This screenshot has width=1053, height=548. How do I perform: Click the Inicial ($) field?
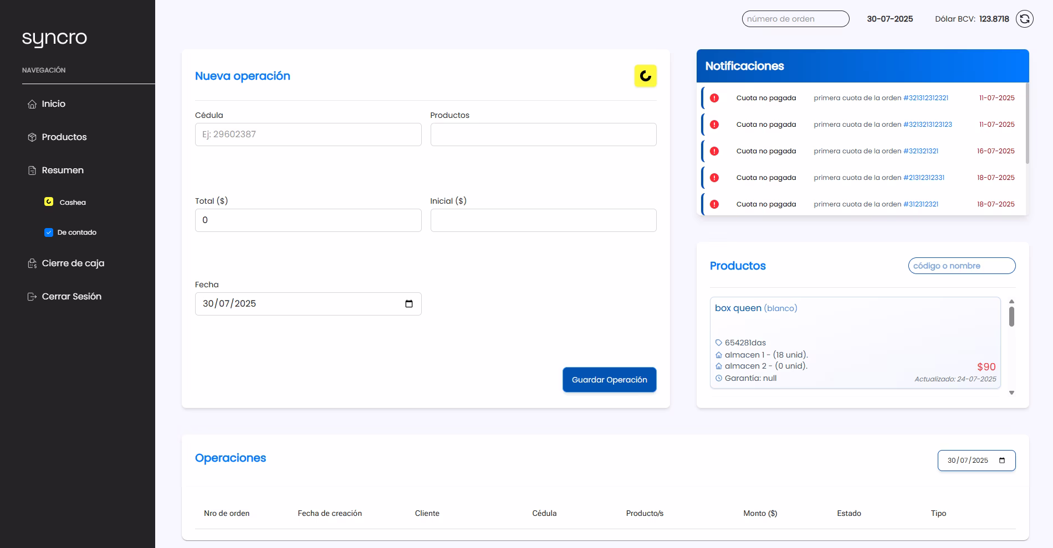tap(543, 220)
